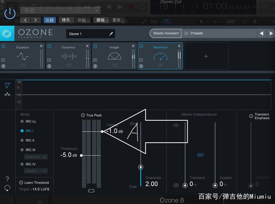
Task: Open Maximizer module presets list icon
Action: 141,60
